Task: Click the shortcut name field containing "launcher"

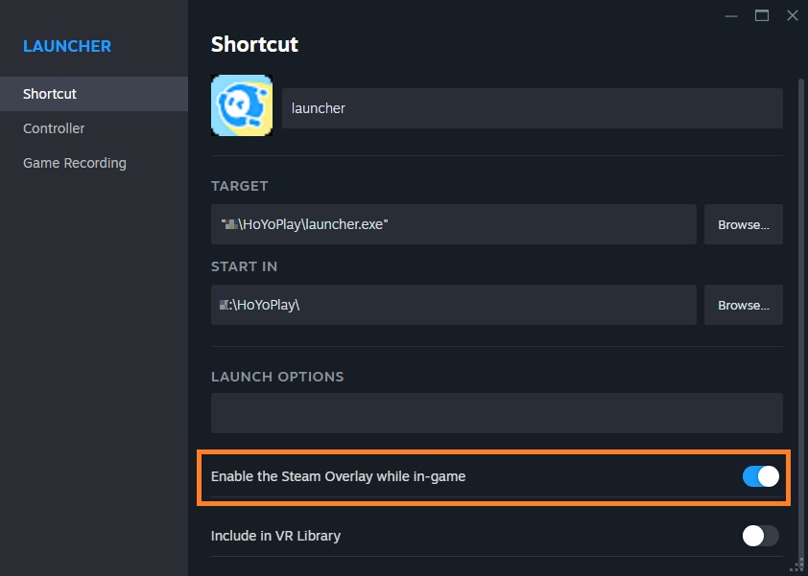Action: point(532,108)
